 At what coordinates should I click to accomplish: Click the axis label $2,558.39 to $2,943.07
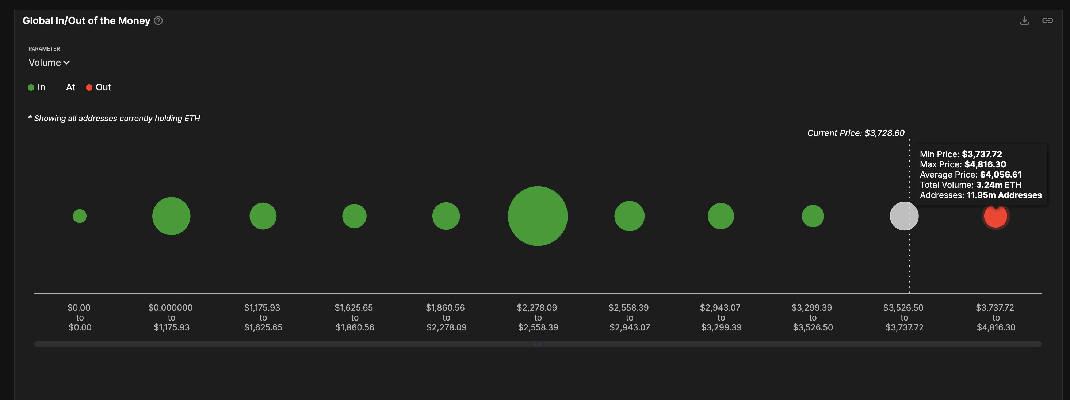[x=629, y=318]
